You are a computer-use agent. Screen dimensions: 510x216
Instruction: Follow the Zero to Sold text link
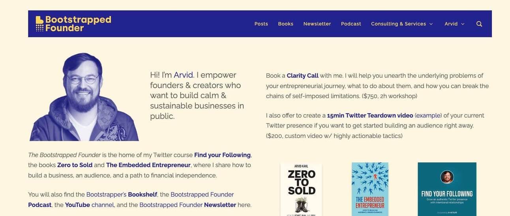75,165
